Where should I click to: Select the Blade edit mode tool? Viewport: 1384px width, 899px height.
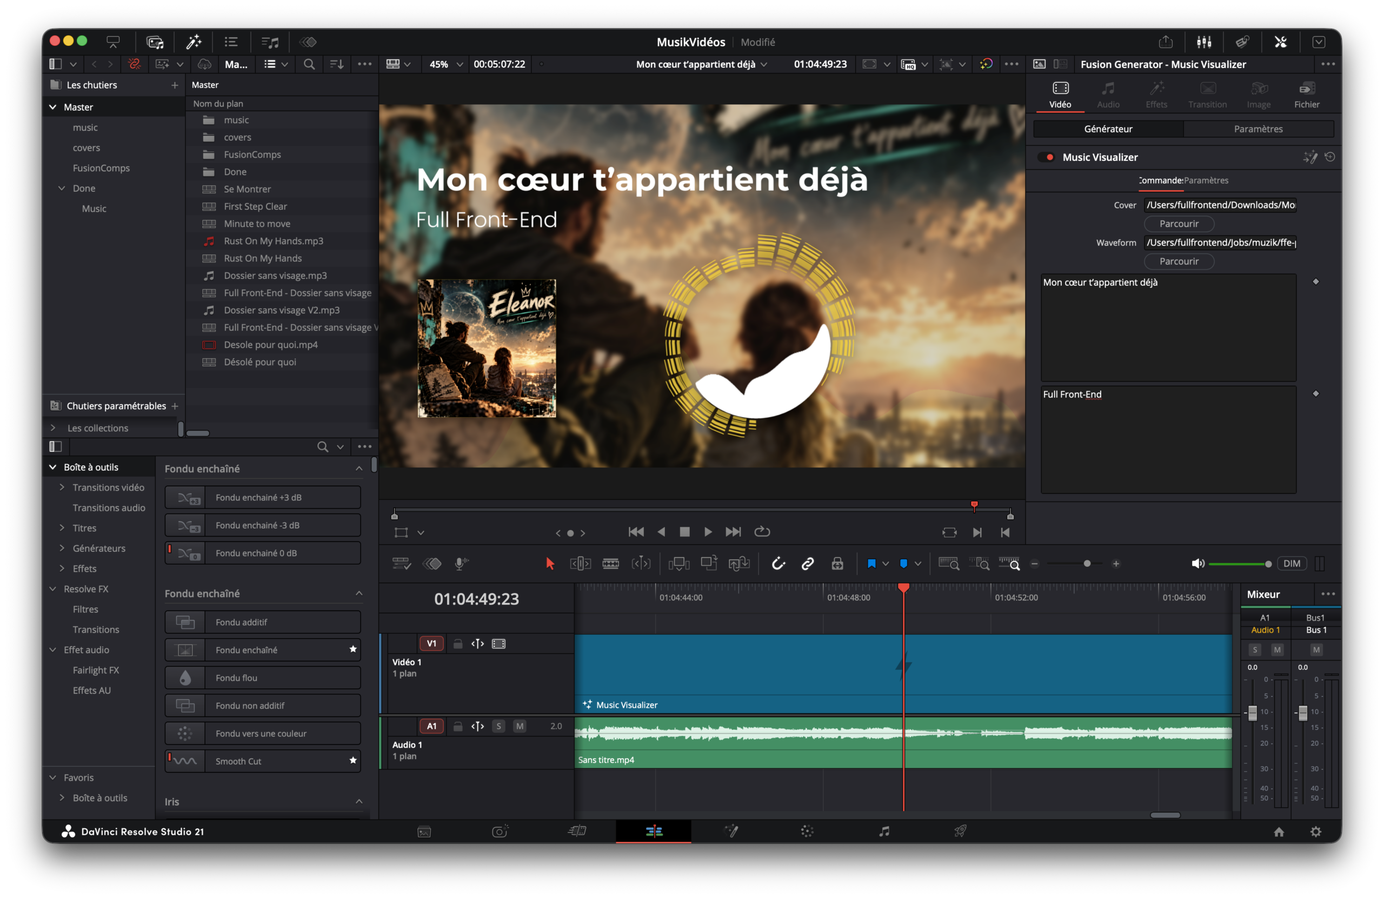point(610,563)
